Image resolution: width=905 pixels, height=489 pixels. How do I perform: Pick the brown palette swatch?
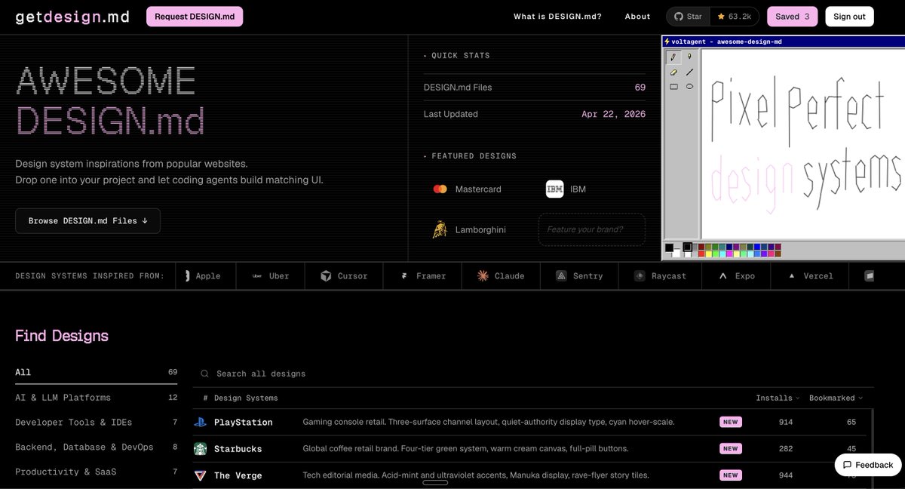point(778,254)
